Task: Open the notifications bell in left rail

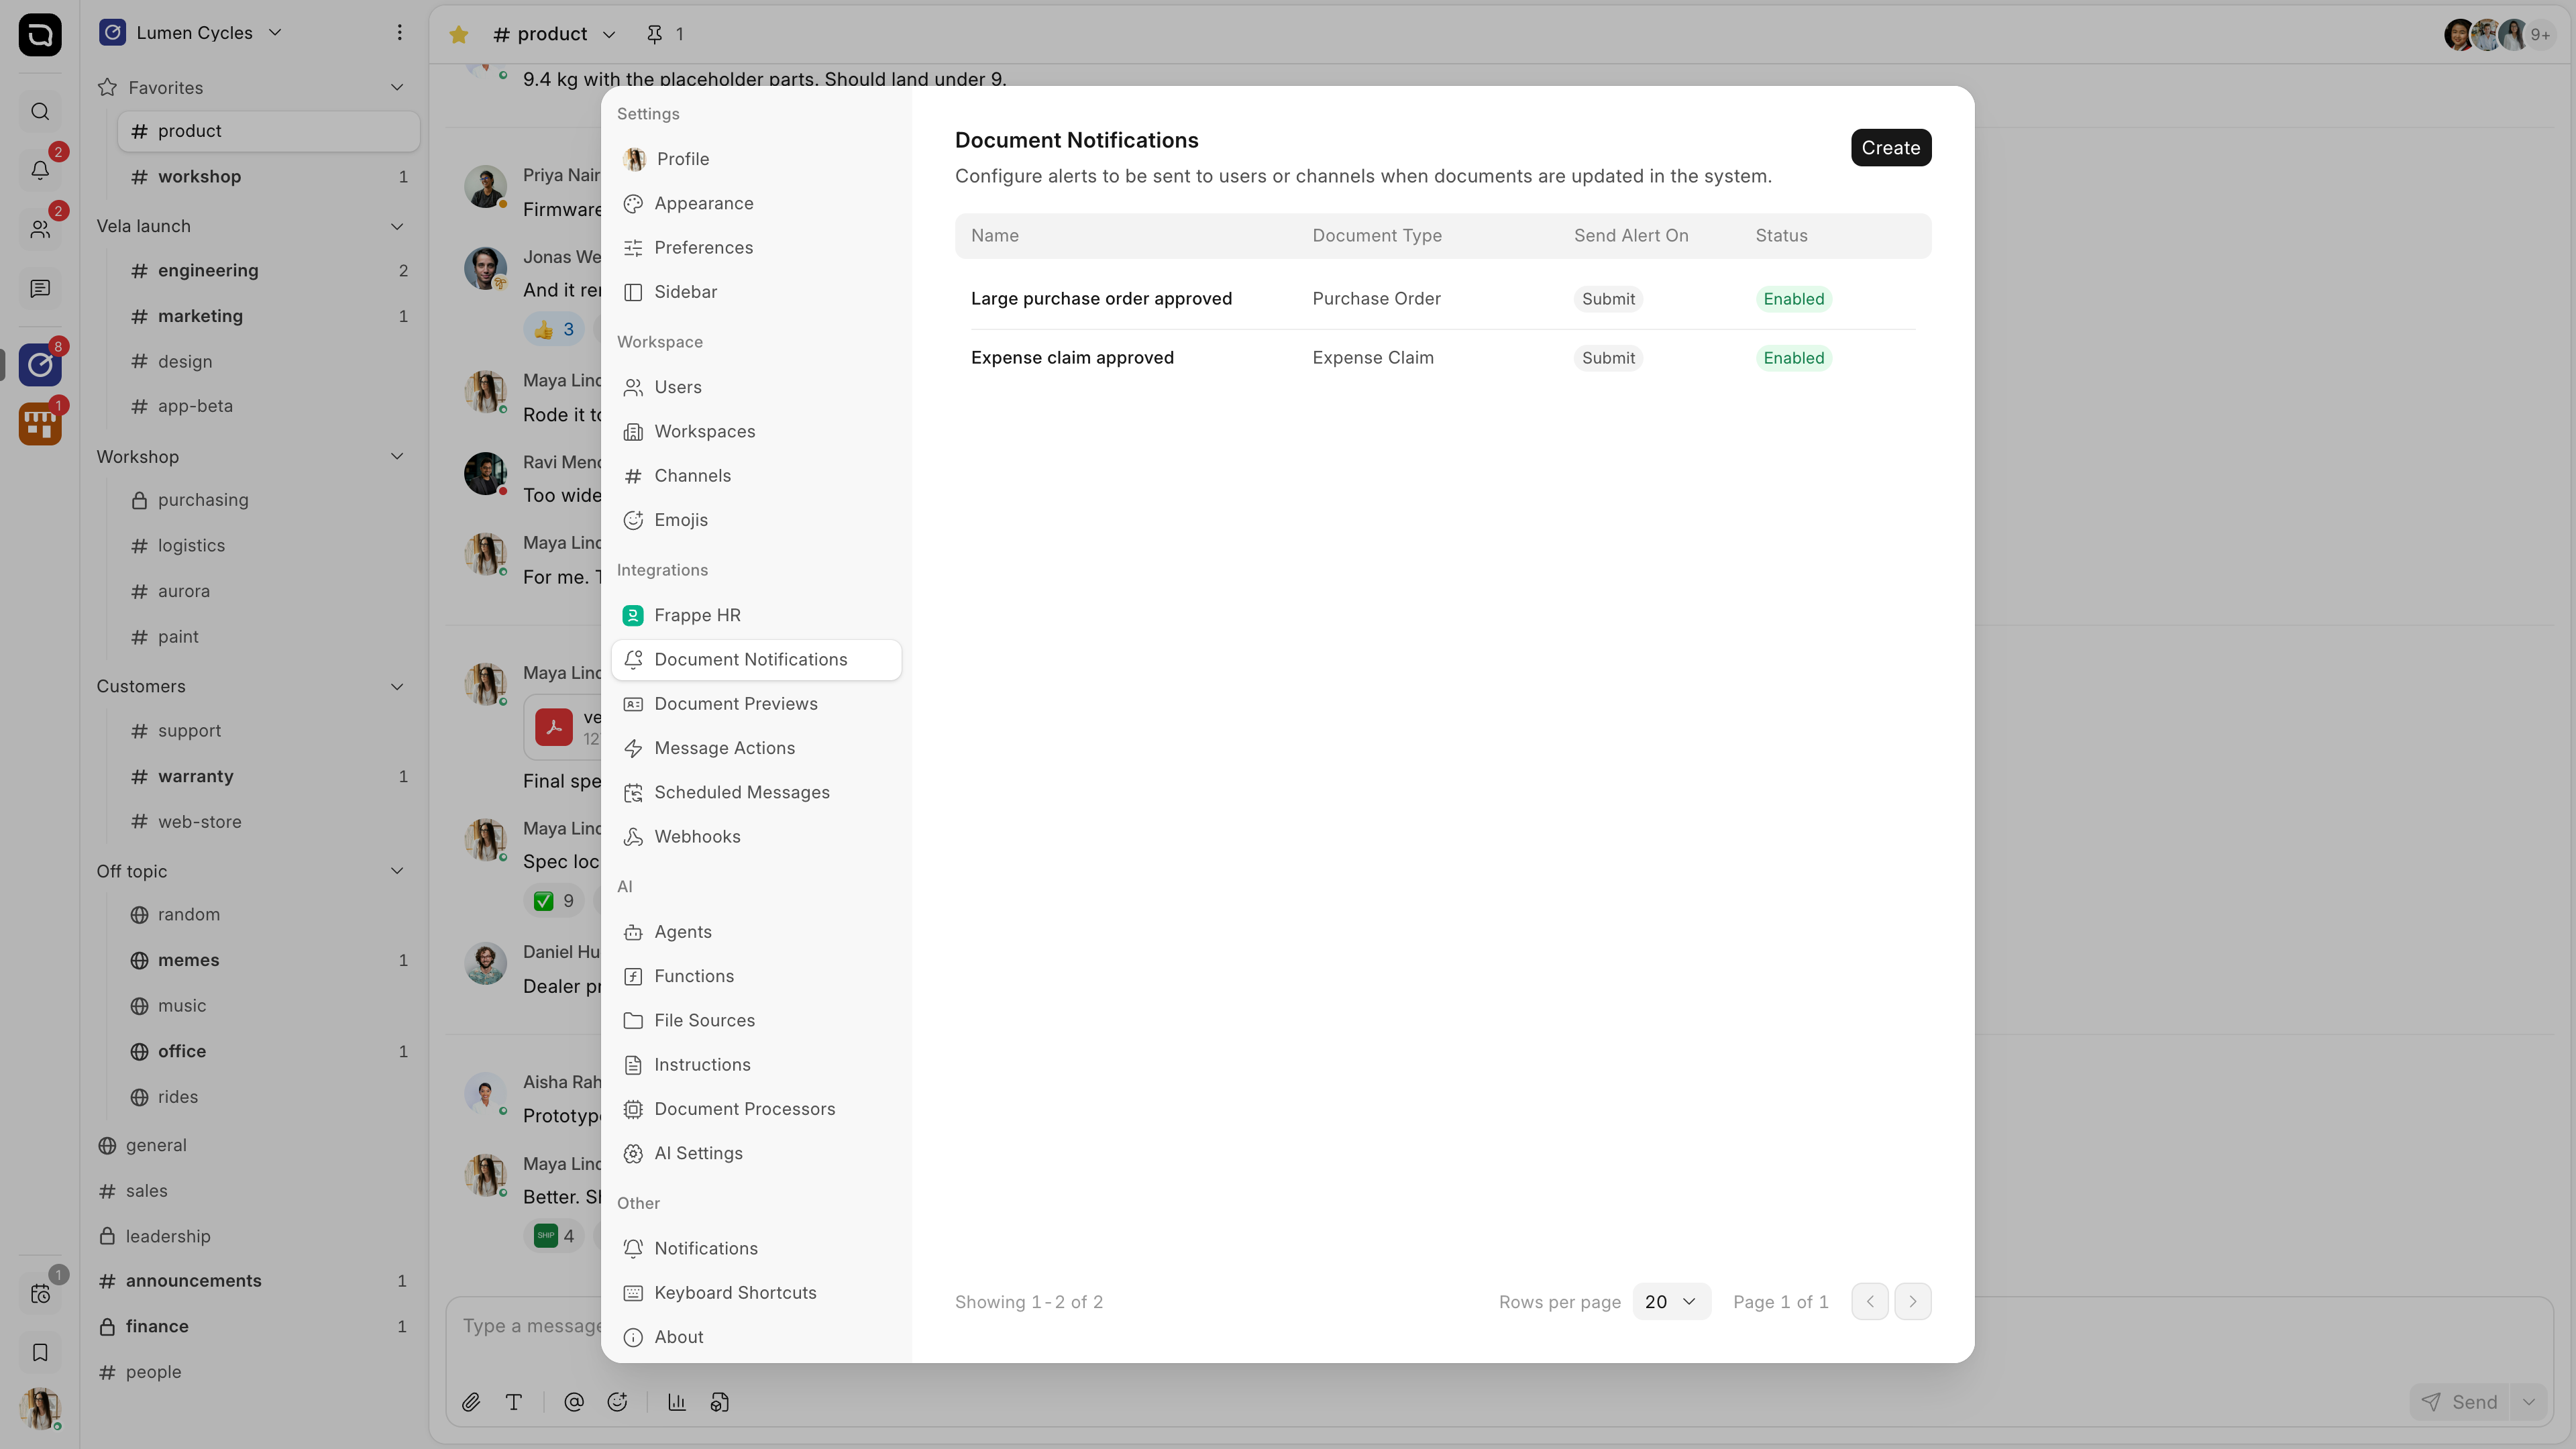Action: (40, 170)
